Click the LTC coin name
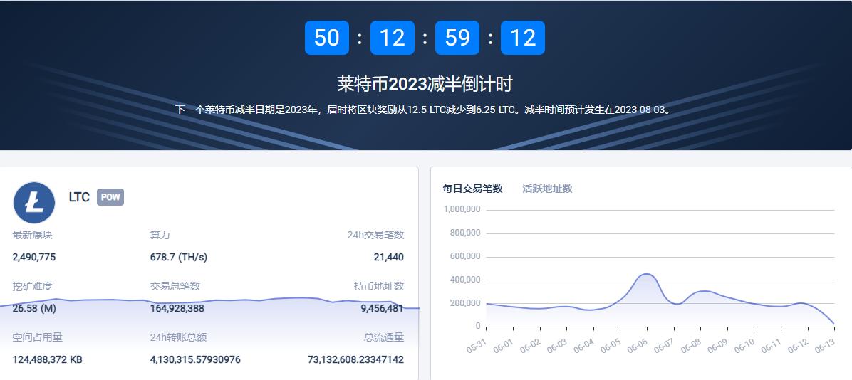The height and width of the screenshot is (380, 852). tap(79, 197)
